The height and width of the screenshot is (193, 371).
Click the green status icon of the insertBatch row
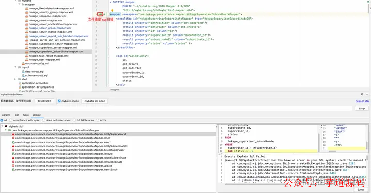[13, 170]
